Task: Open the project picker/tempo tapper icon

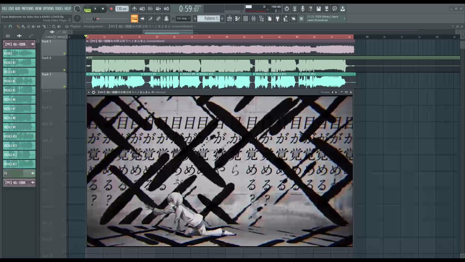Action: pyautogui.click(x=269, y=18)
